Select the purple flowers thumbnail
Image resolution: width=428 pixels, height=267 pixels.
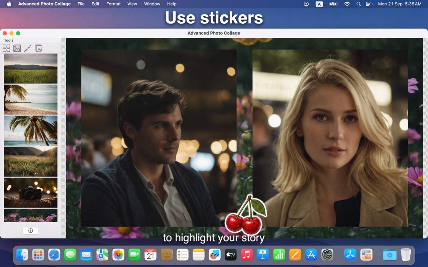[x=31, y=215]
